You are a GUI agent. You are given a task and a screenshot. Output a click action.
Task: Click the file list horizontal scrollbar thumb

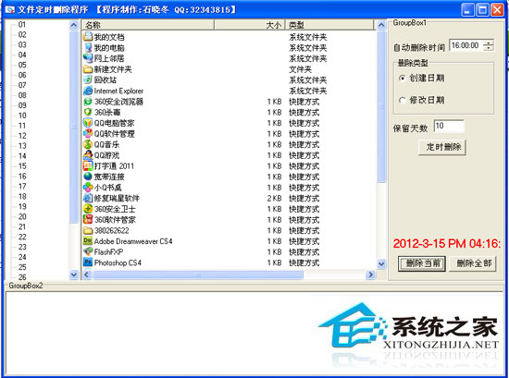[198, 274]
